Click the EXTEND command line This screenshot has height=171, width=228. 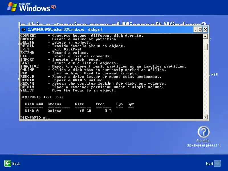54,53
